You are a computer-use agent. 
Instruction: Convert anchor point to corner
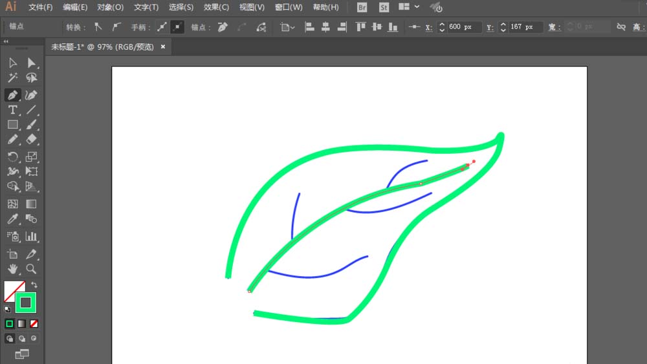click(98, 27)
